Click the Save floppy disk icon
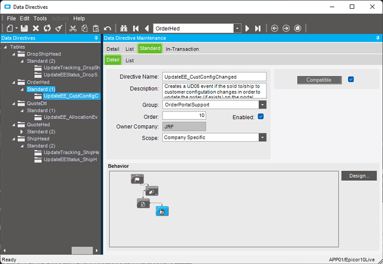383x264 pixels. (24, 28)
